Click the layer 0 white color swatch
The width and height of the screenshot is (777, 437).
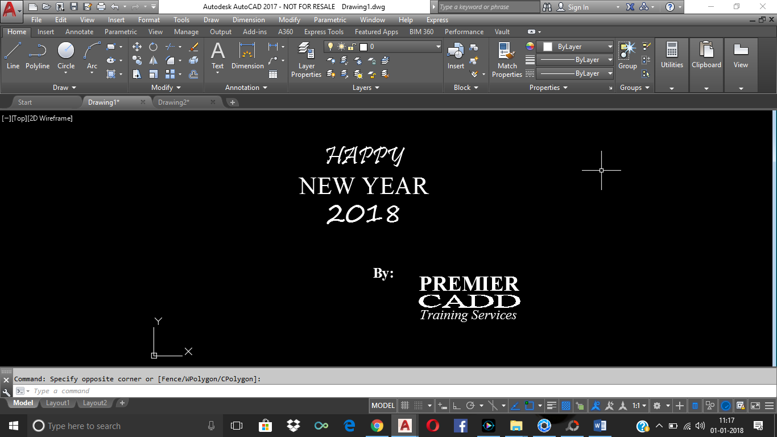tap(363, 47)
